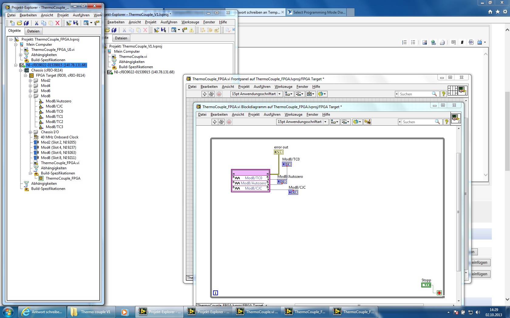Click Run arrow in Blockdiagramm toolbar

[x=215, y=122]
